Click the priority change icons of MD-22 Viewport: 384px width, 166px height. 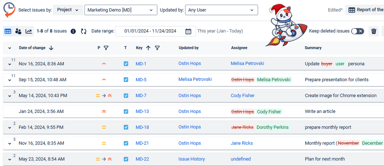tap(104, 159)
